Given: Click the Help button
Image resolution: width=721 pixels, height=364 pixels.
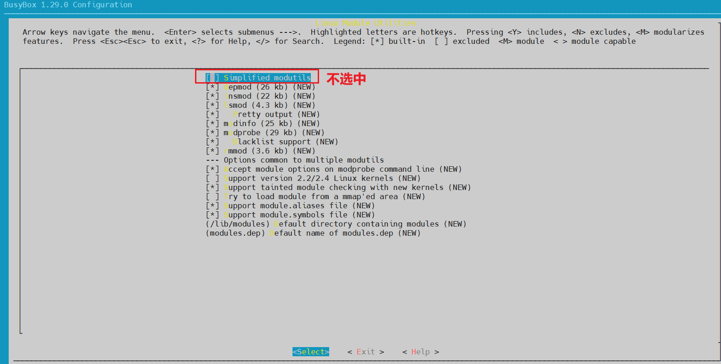Looking at the screenshot, I should pos(421,352).
